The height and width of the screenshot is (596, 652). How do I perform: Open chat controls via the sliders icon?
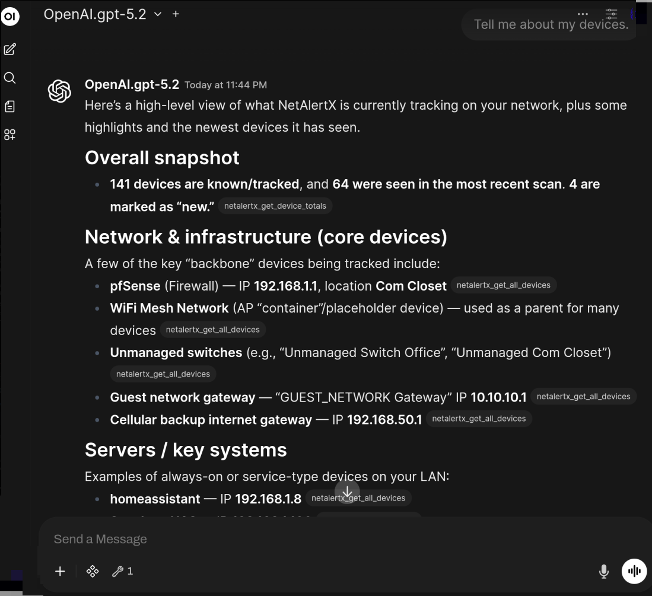[x=610, y=14]
